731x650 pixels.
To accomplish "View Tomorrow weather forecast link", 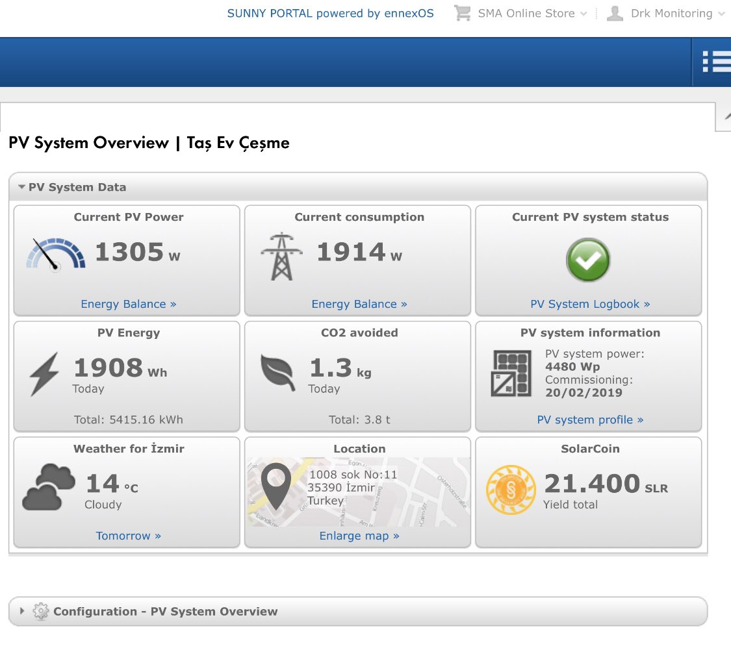I will (129, 536).
